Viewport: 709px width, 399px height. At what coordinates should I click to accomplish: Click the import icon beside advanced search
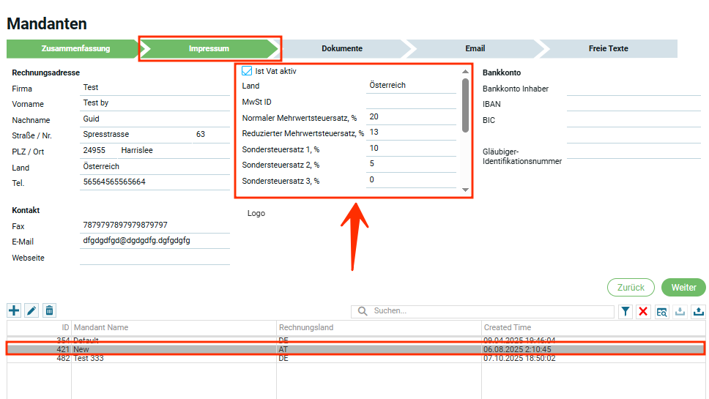[x=680, y=311]
